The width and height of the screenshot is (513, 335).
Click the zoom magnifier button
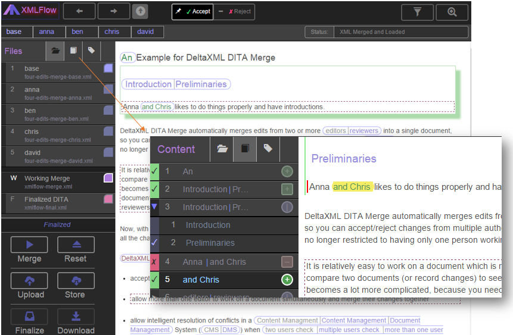pyautogui.click(x=452, y=12)
